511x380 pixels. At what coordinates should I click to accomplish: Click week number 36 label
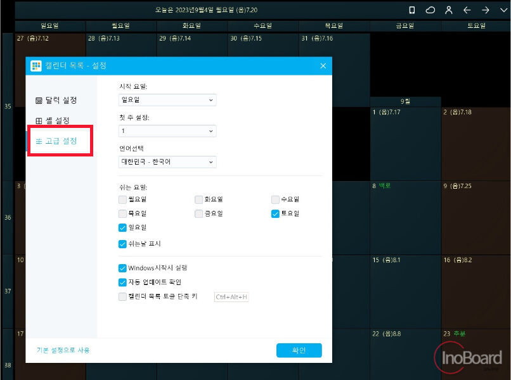click(8, 217)
